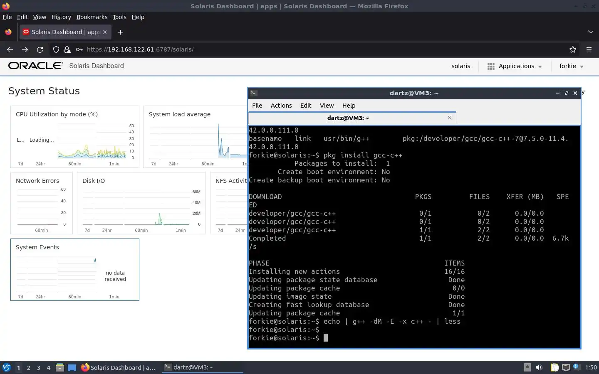Click the key saved-logins icon in address bar
The image size is (599, 374).
(x=79, y=49)
